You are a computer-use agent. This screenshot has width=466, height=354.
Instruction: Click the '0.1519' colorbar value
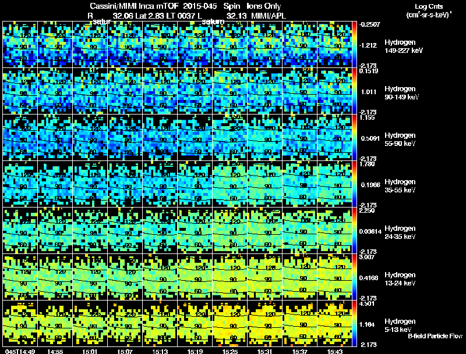tap(369, 71)
